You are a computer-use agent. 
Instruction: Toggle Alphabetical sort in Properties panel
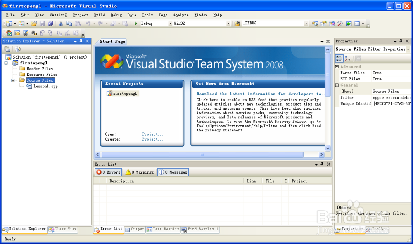pos(347,59)
